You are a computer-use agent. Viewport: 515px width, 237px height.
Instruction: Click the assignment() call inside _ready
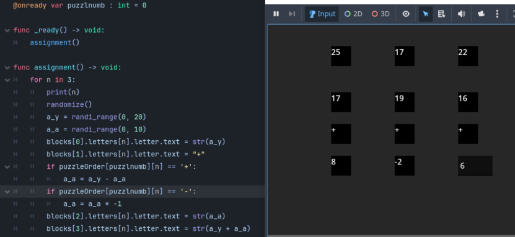[x=55, y=43]
